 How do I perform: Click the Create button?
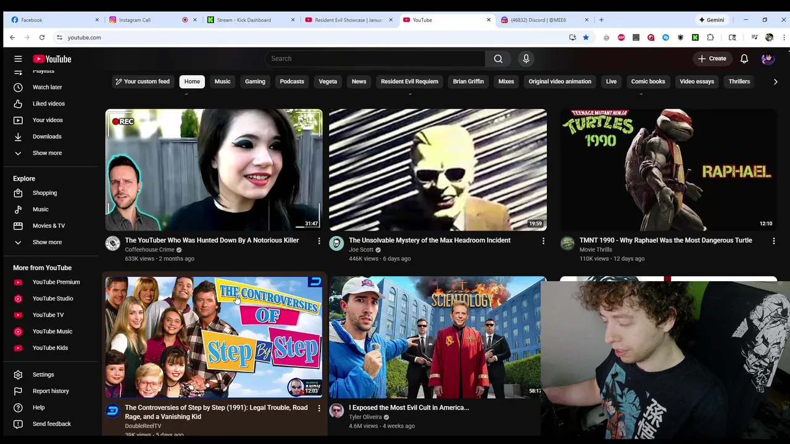point(712,59)
